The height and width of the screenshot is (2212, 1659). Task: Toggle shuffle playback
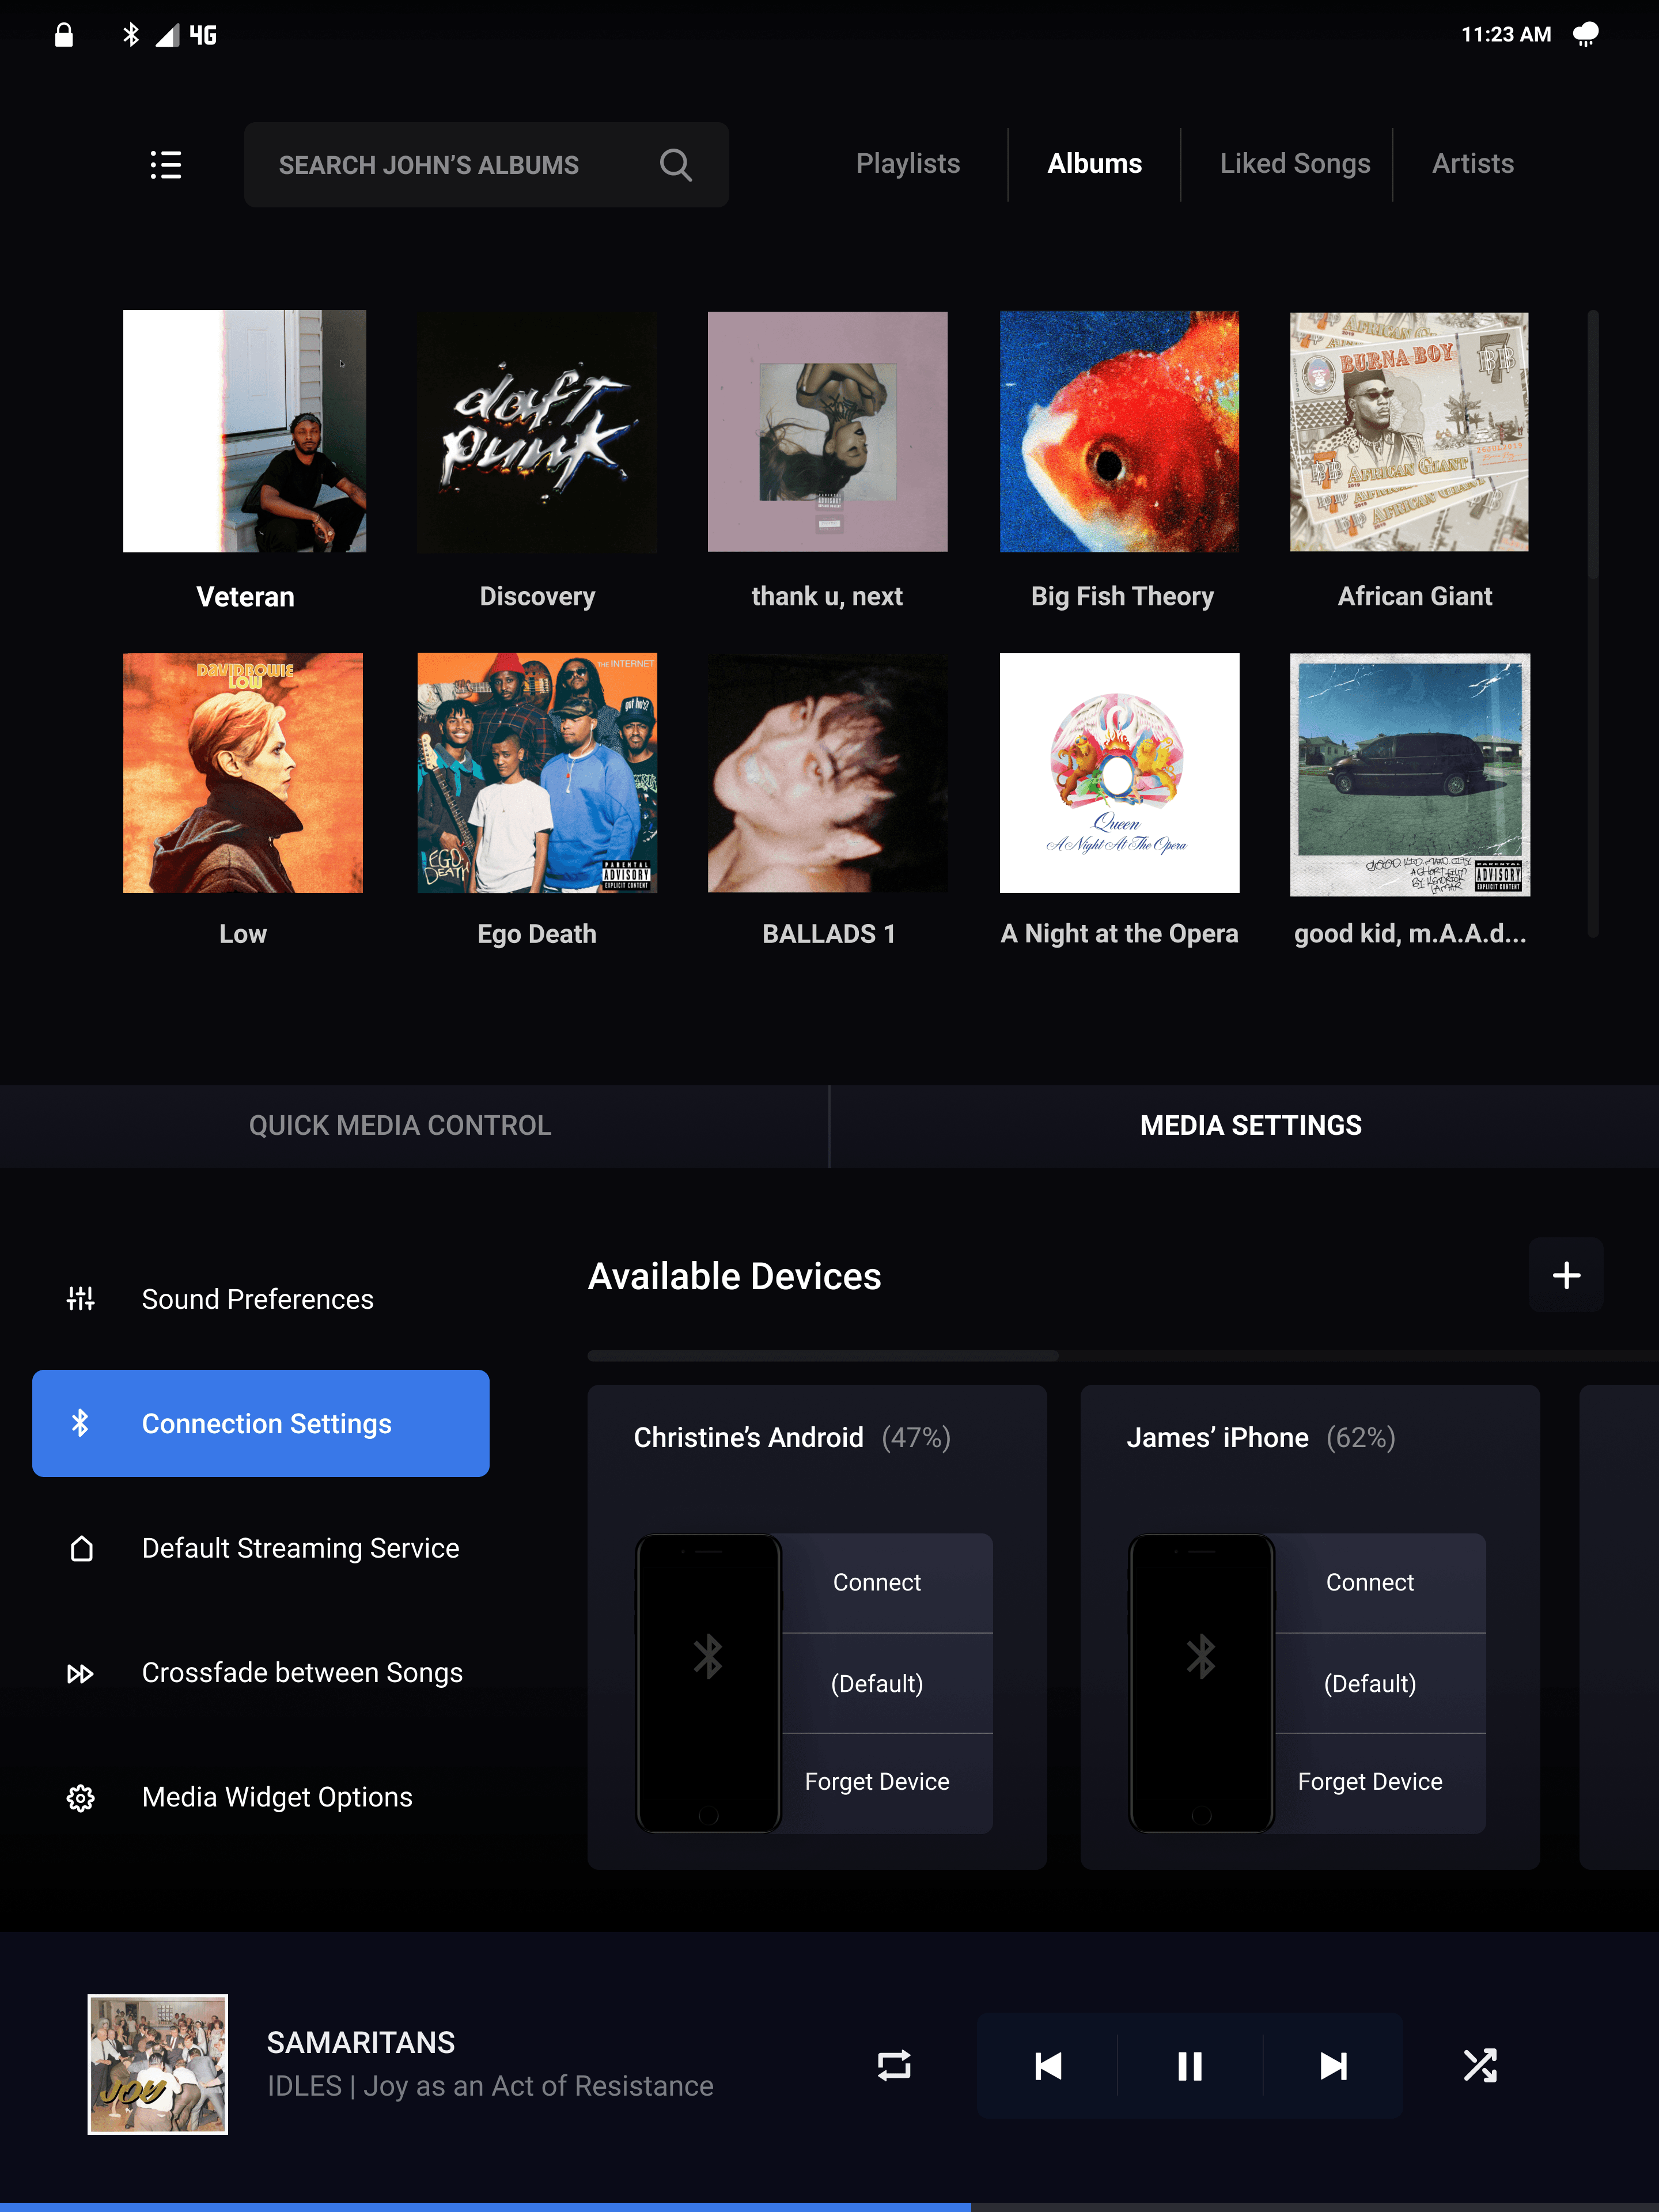pos(1480,2065)
